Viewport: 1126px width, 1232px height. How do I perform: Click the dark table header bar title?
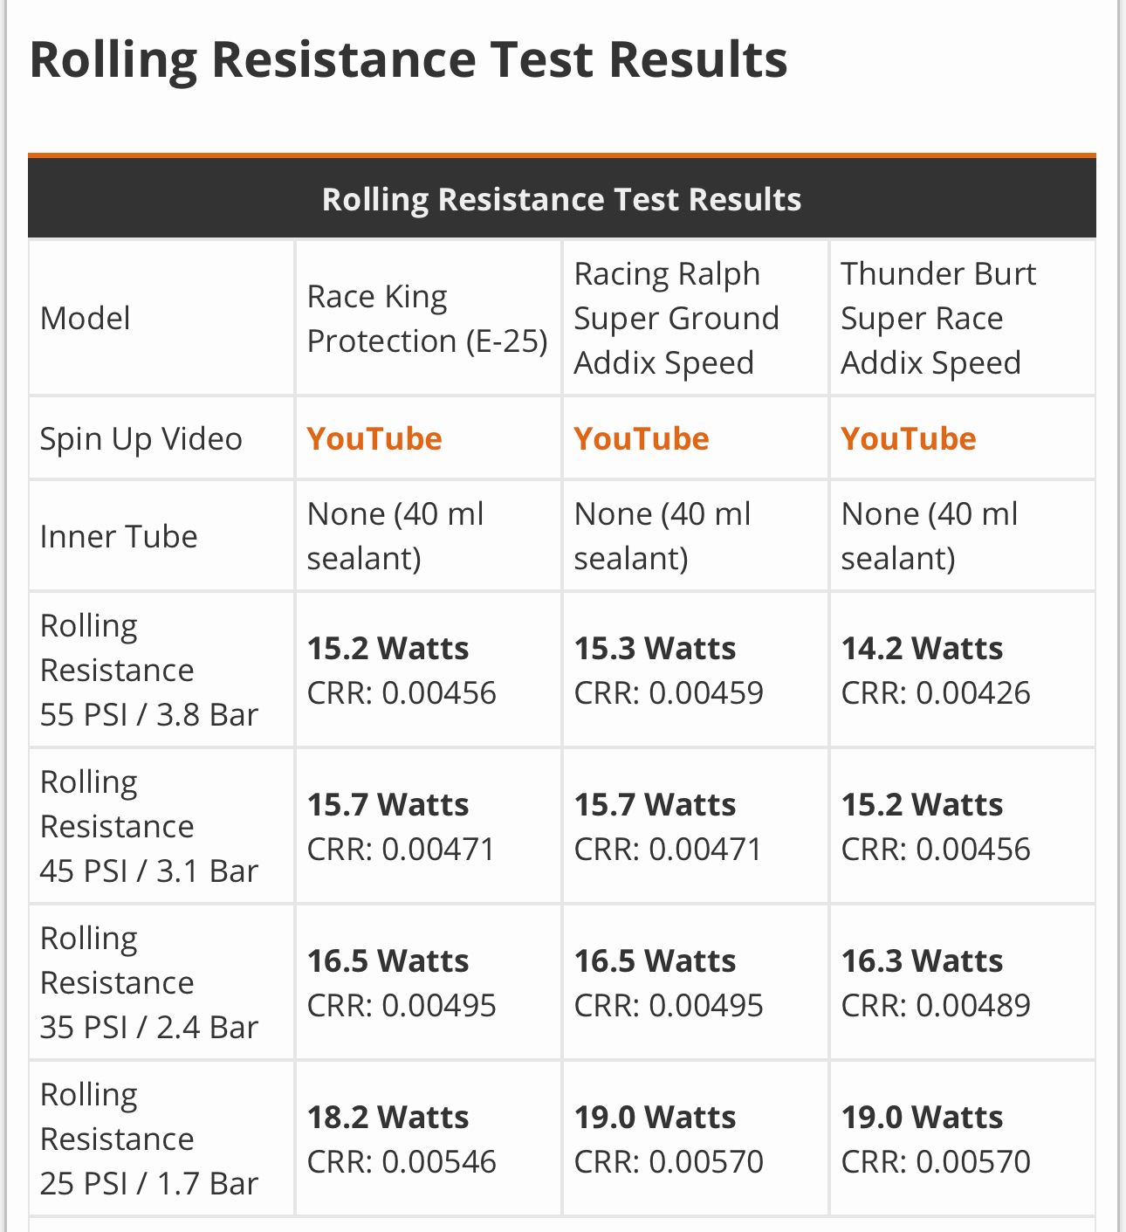561,199
